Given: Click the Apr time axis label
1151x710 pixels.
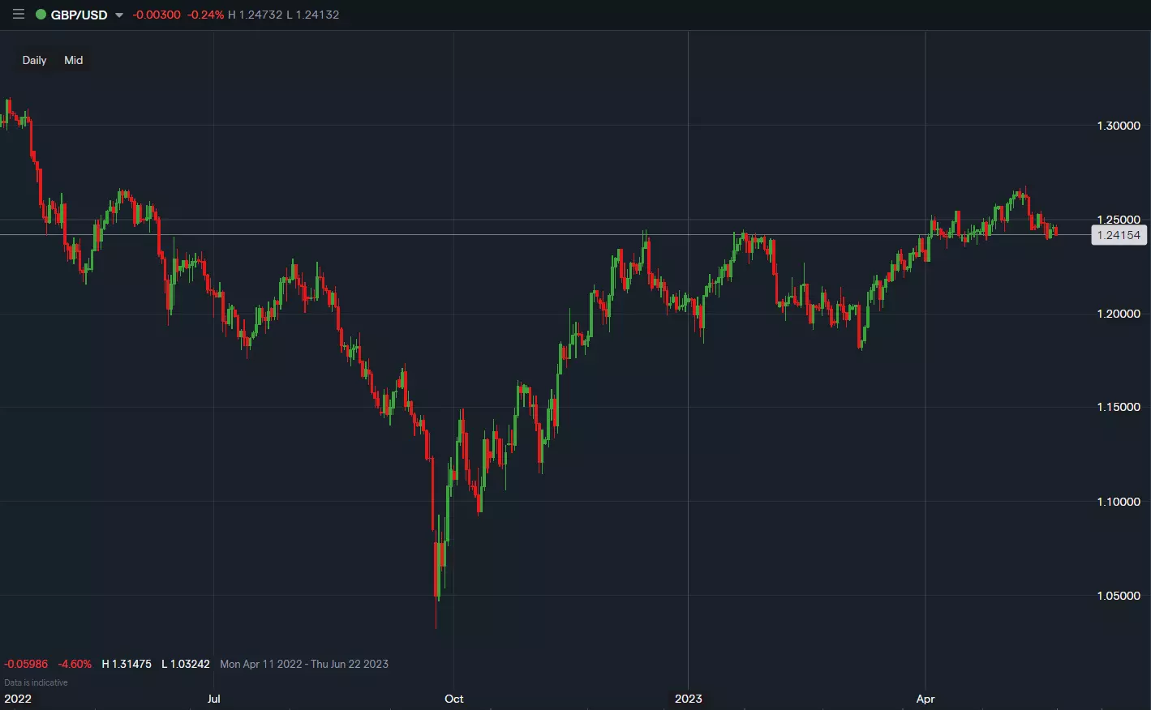Looking at the screenshot, I should (926, 699).
